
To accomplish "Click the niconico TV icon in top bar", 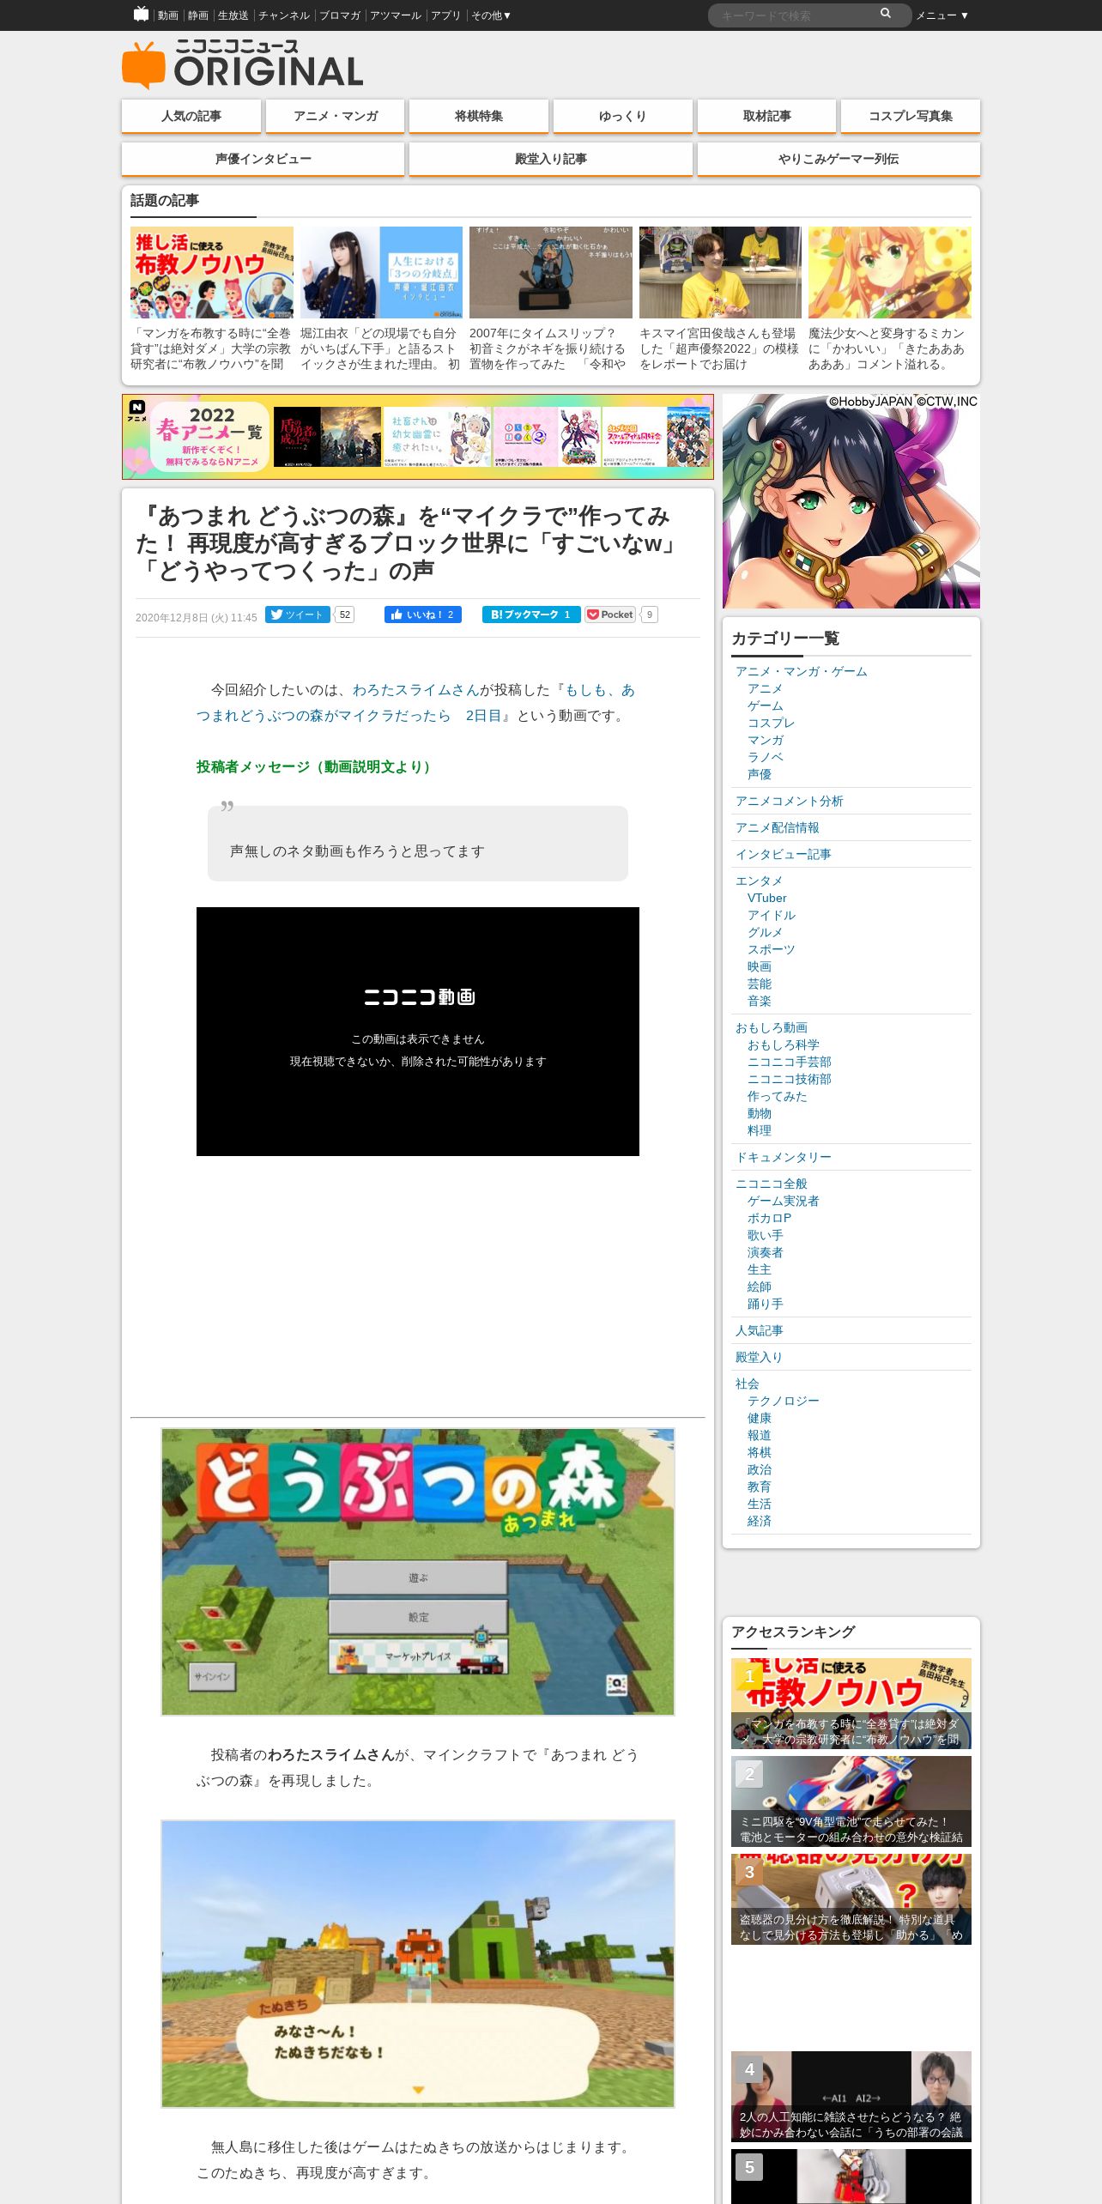I will pyautogui.click(x=142, y=14).
